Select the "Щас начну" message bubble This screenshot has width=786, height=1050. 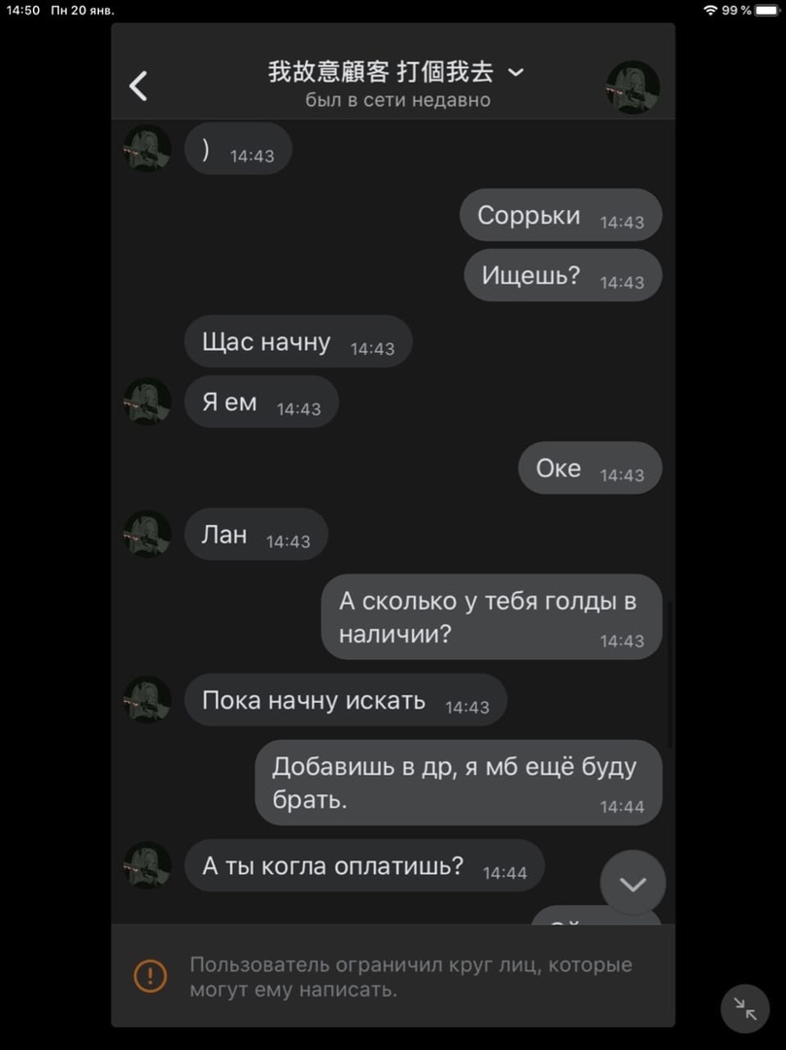[298, 341]
